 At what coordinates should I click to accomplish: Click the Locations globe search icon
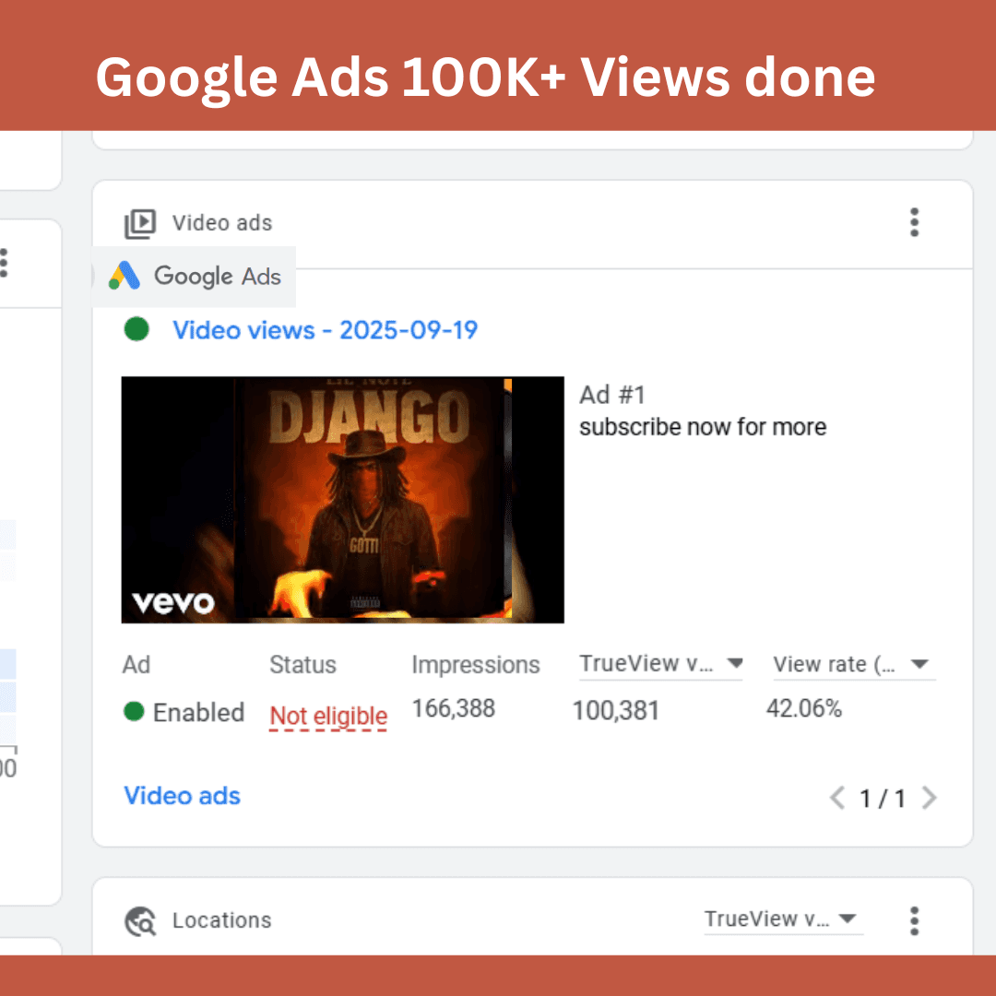[x=140, y=921]
